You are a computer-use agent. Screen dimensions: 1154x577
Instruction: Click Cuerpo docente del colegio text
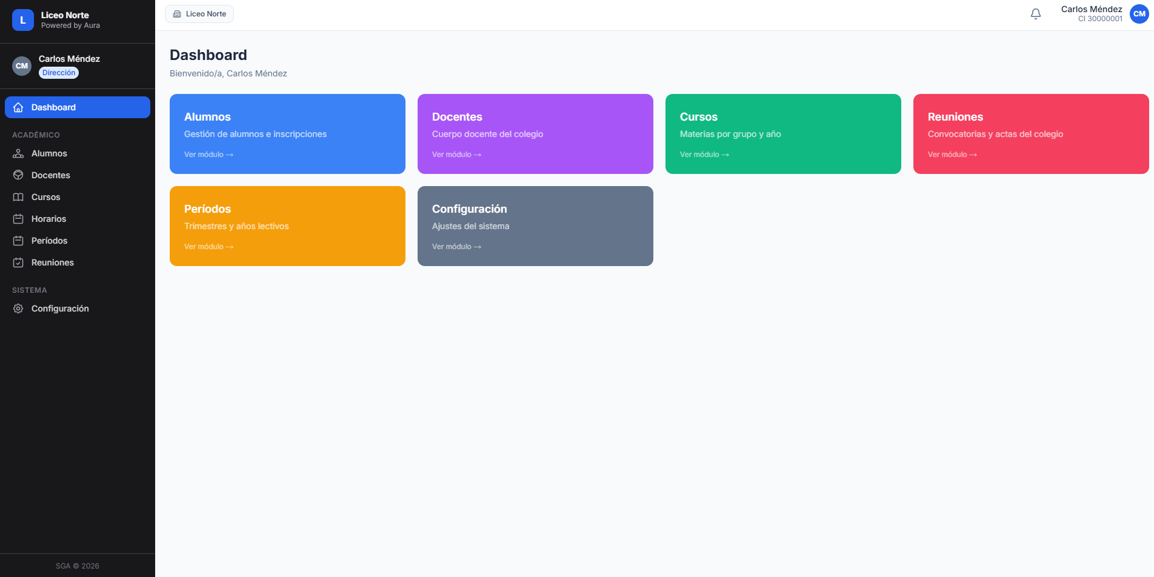487,134
